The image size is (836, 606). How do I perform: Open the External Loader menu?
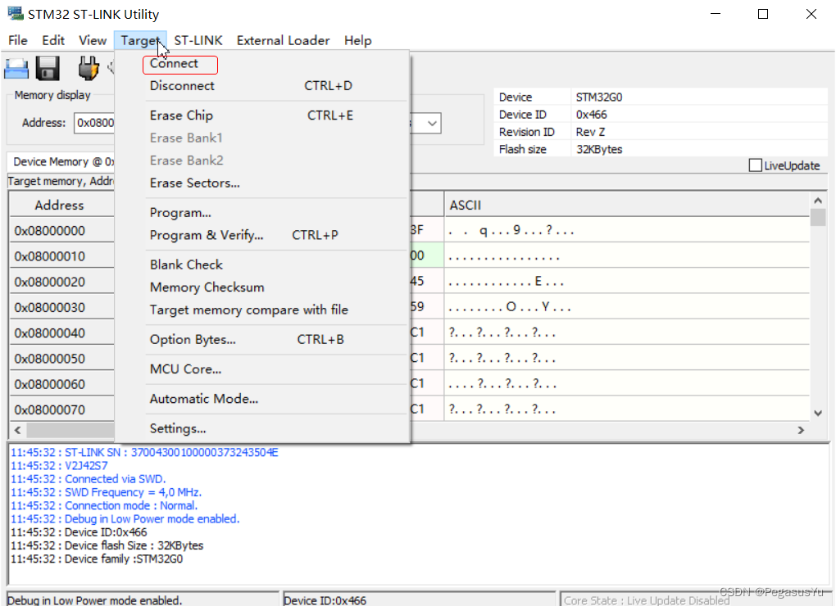(x=283, y=40)
